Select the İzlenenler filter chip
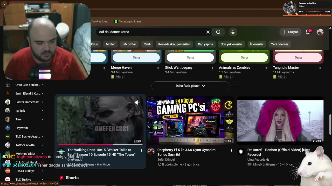The height and width of the screenshot is (186, 332). tap(257, 44)
